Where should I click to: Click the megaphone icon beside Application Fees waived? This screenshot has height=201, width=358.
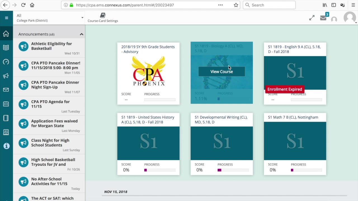(x=23, y=124)
